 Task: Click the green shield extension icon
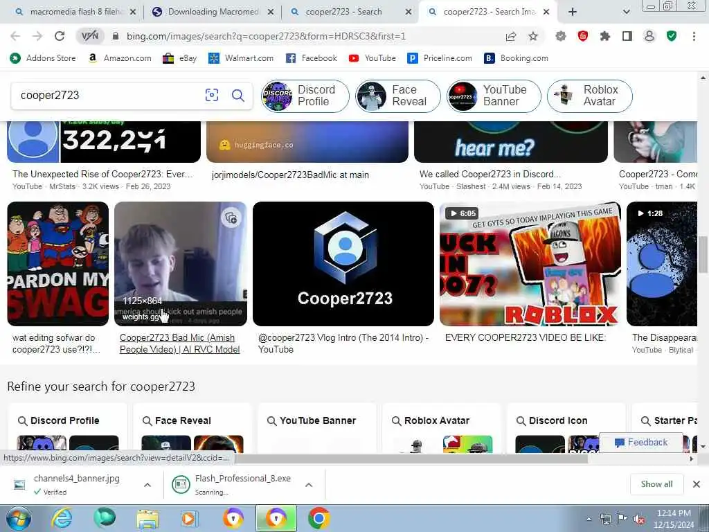tap(672, 36)
